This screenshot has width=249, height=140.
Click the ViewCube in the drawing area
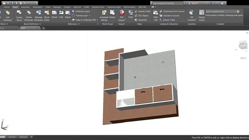coord(243,44)
